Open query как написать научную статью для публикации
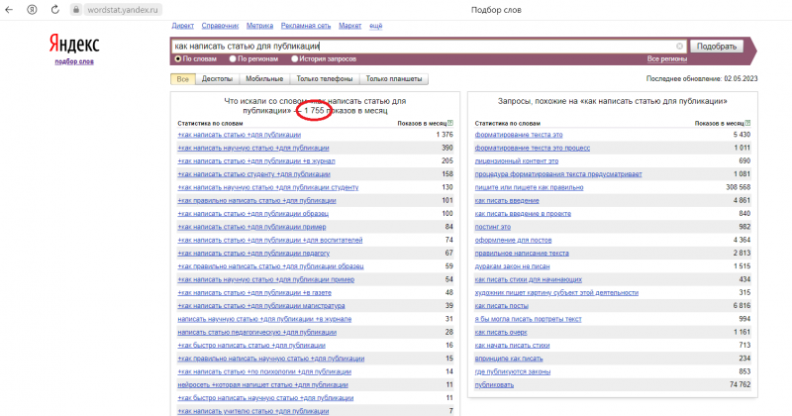 253,149
